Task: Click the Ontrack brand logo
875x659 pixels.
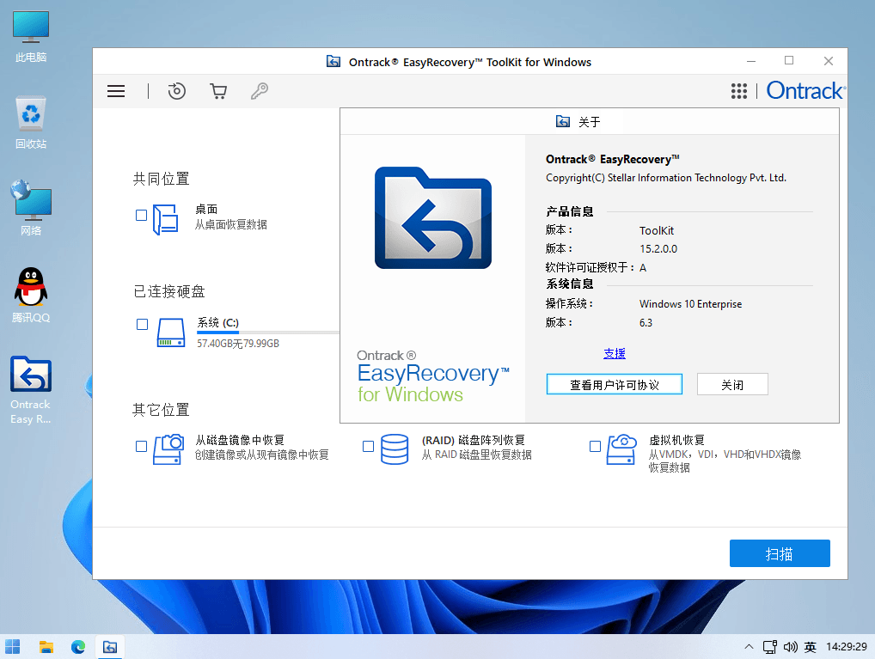Action: click(805, 90)
